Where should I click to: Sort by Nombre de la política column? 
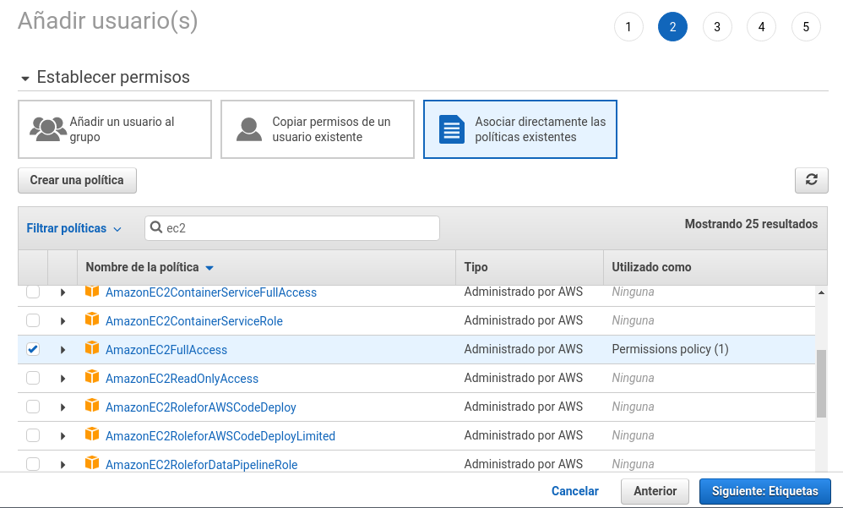click(x=150, y=267)
